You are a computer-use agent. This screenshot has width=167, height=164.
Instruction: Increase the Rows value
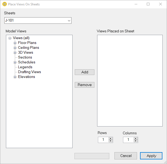click(111, 138)
